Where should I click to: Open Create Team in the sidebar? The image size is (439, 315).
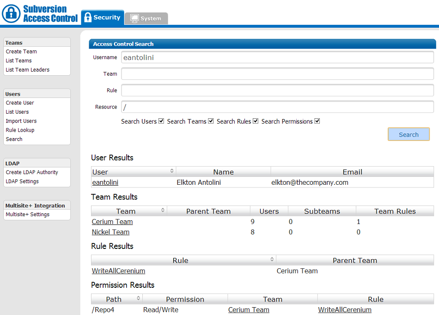click(x=21, y=51)
